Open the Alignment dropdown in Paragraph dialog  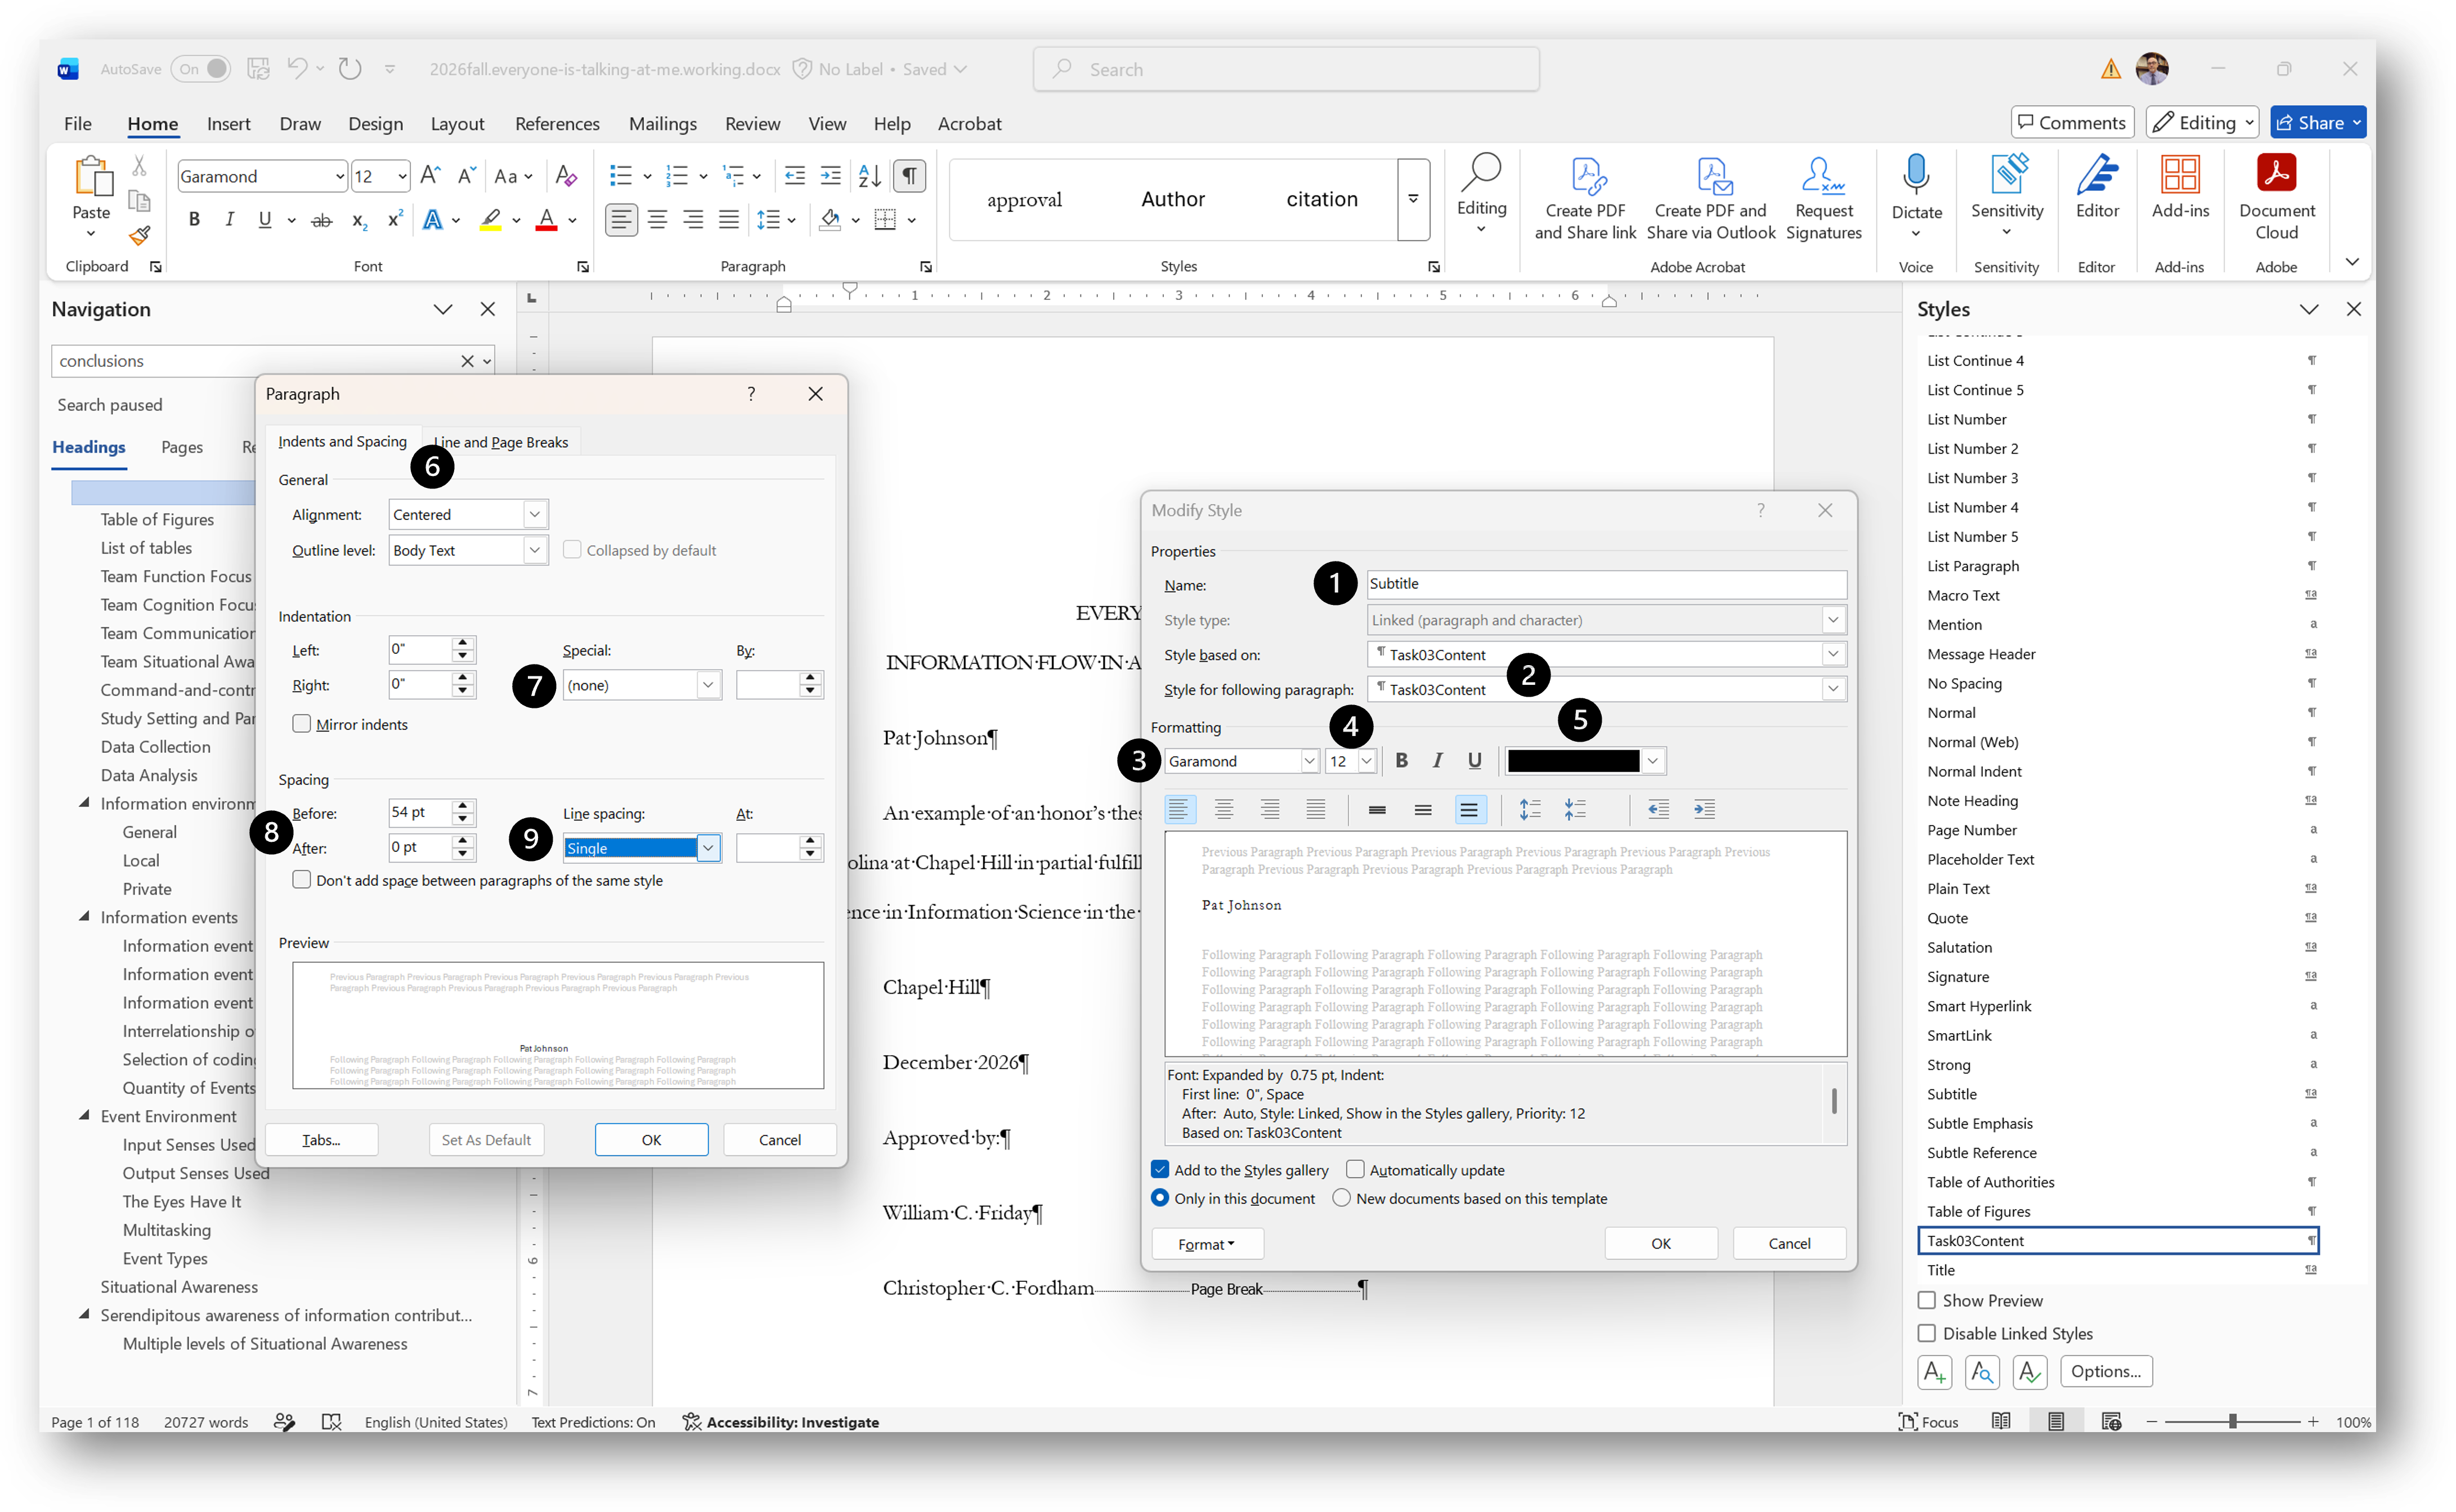click(x=535, y=514)
